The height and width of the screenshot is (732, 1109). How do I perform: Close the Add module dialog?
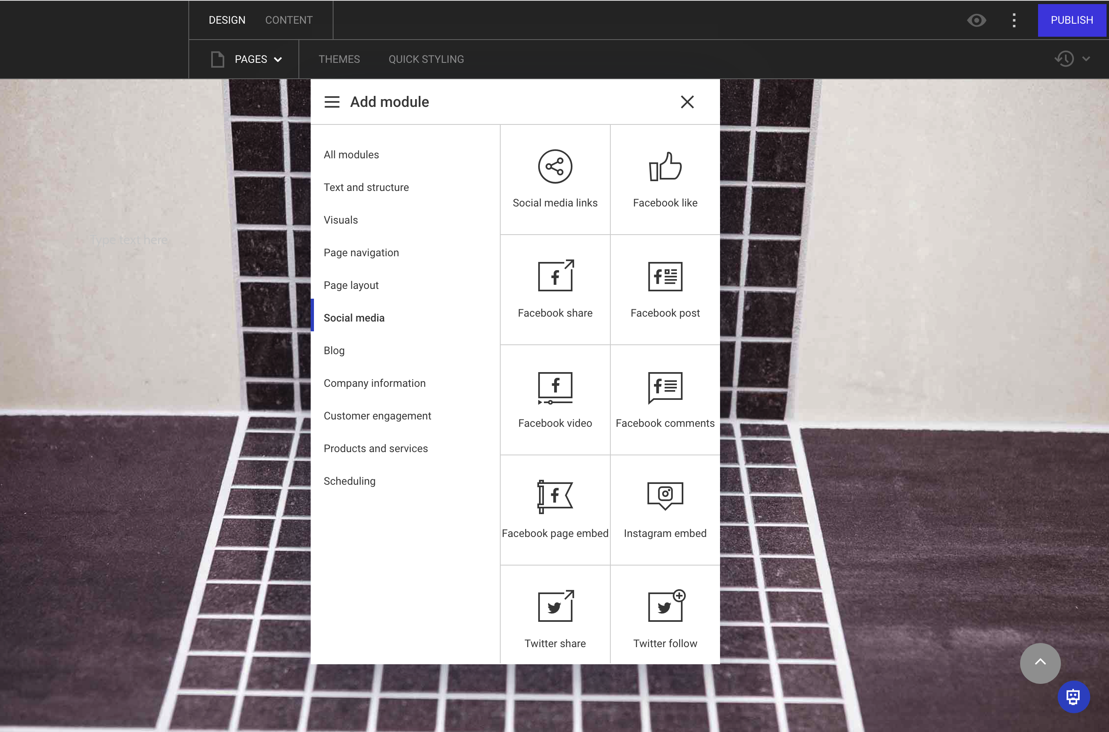point(687,102)
